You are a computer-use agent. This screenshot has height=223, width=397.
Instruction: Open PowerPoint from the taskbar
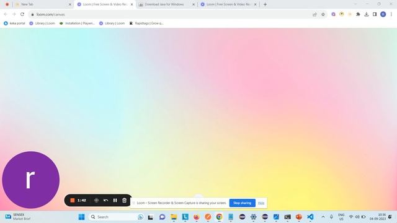299,217
